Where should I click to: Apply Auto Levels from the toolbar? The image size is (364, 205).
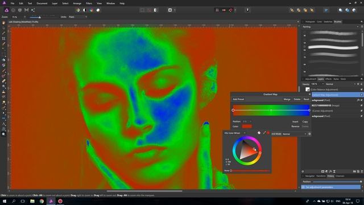tap(78, 10)
